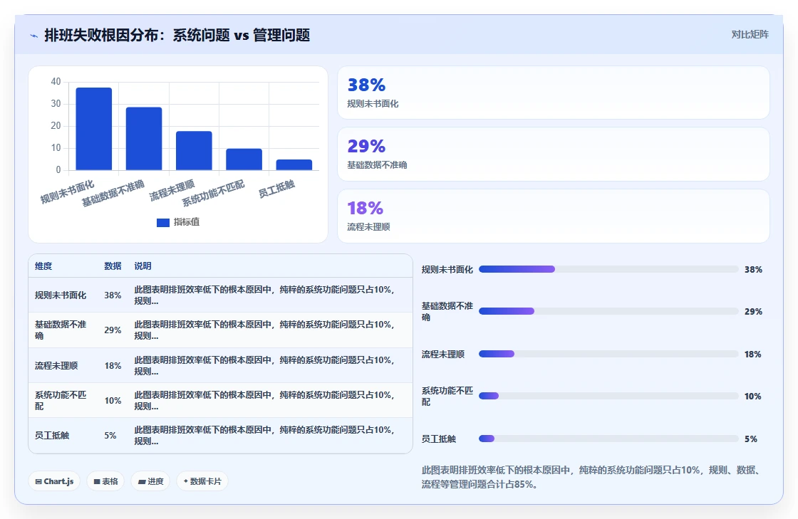Screen dimensions: 798x519
Task: Click the 数据卡片 tag chip
Action: [202, 481]
